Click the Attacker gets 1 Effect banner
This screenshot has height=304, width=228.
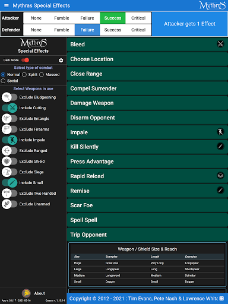coord(190,24)
